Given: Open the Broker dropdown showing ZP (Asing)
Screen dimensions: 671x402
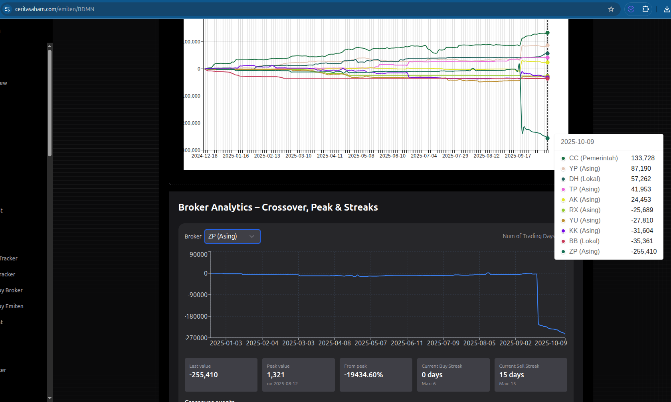Looking at the screenshot, I should click(232, 236).
